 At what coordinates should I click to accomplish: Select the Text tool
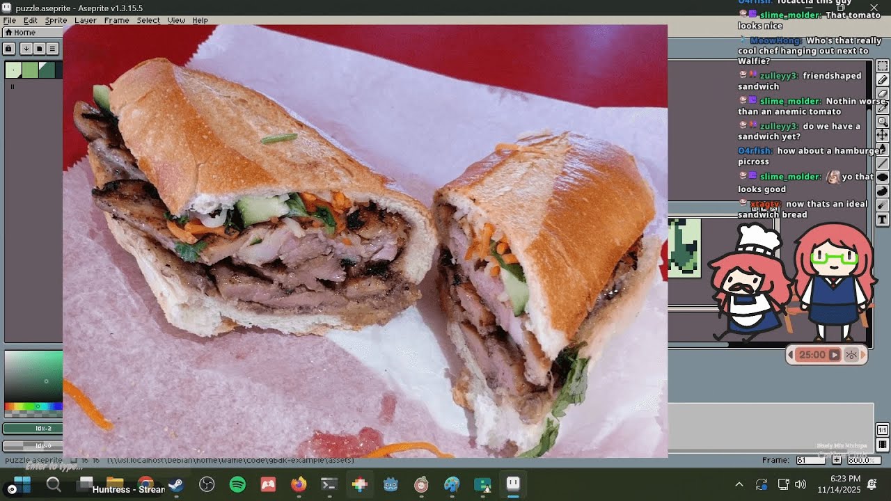[x=882, y=220]
